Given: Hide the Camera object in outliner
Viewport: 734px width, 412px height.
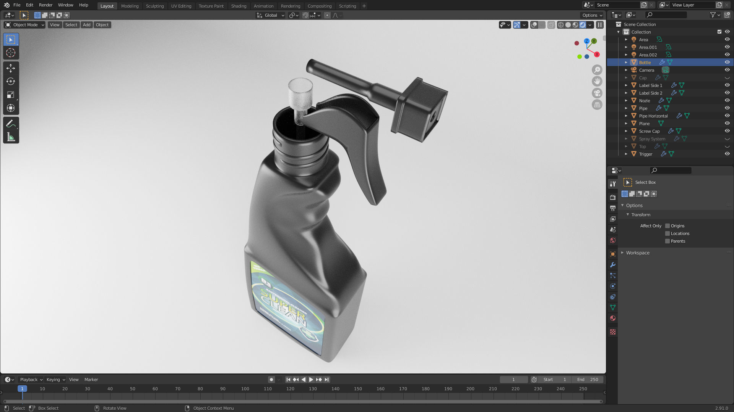Looking at the screenshot, I should coord(727,70).
